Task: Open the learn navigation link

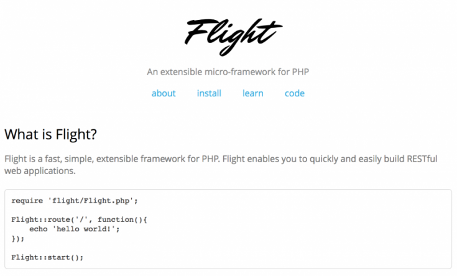Action: (253, 93)
